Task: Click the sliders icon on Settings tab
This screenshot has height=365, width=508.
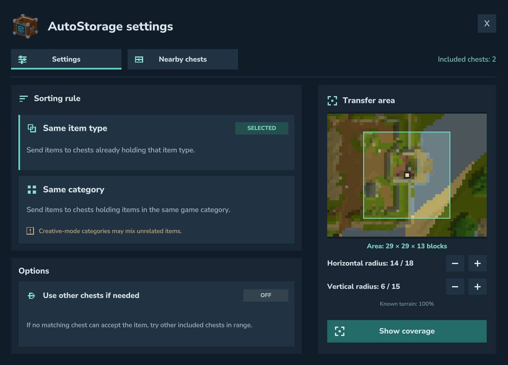Action: coord(22,59)
